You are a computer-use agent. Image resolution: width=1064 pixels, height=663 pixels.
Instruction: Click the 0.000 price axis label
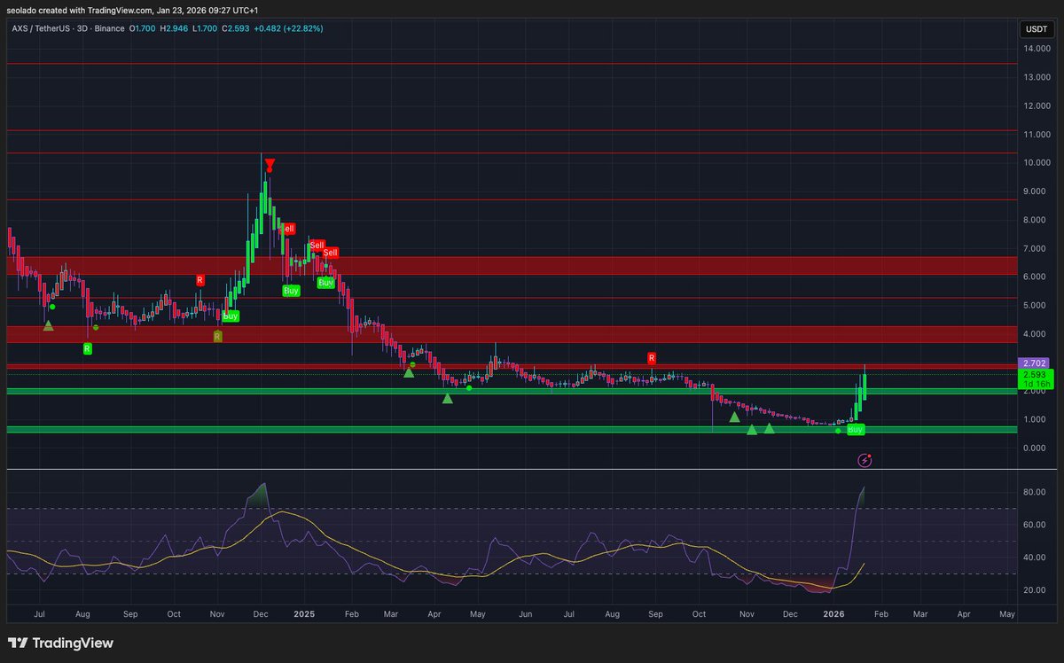[1037, 448]
